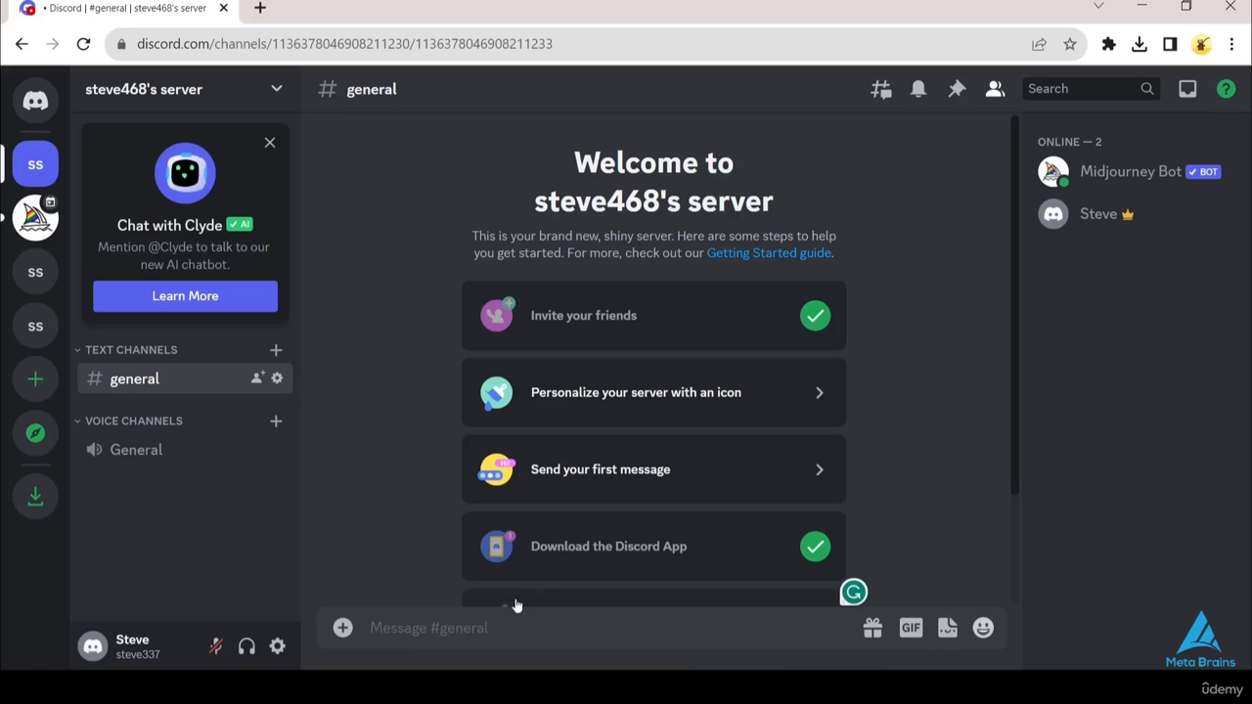Reload the page in the browser

tap(83, 44)
